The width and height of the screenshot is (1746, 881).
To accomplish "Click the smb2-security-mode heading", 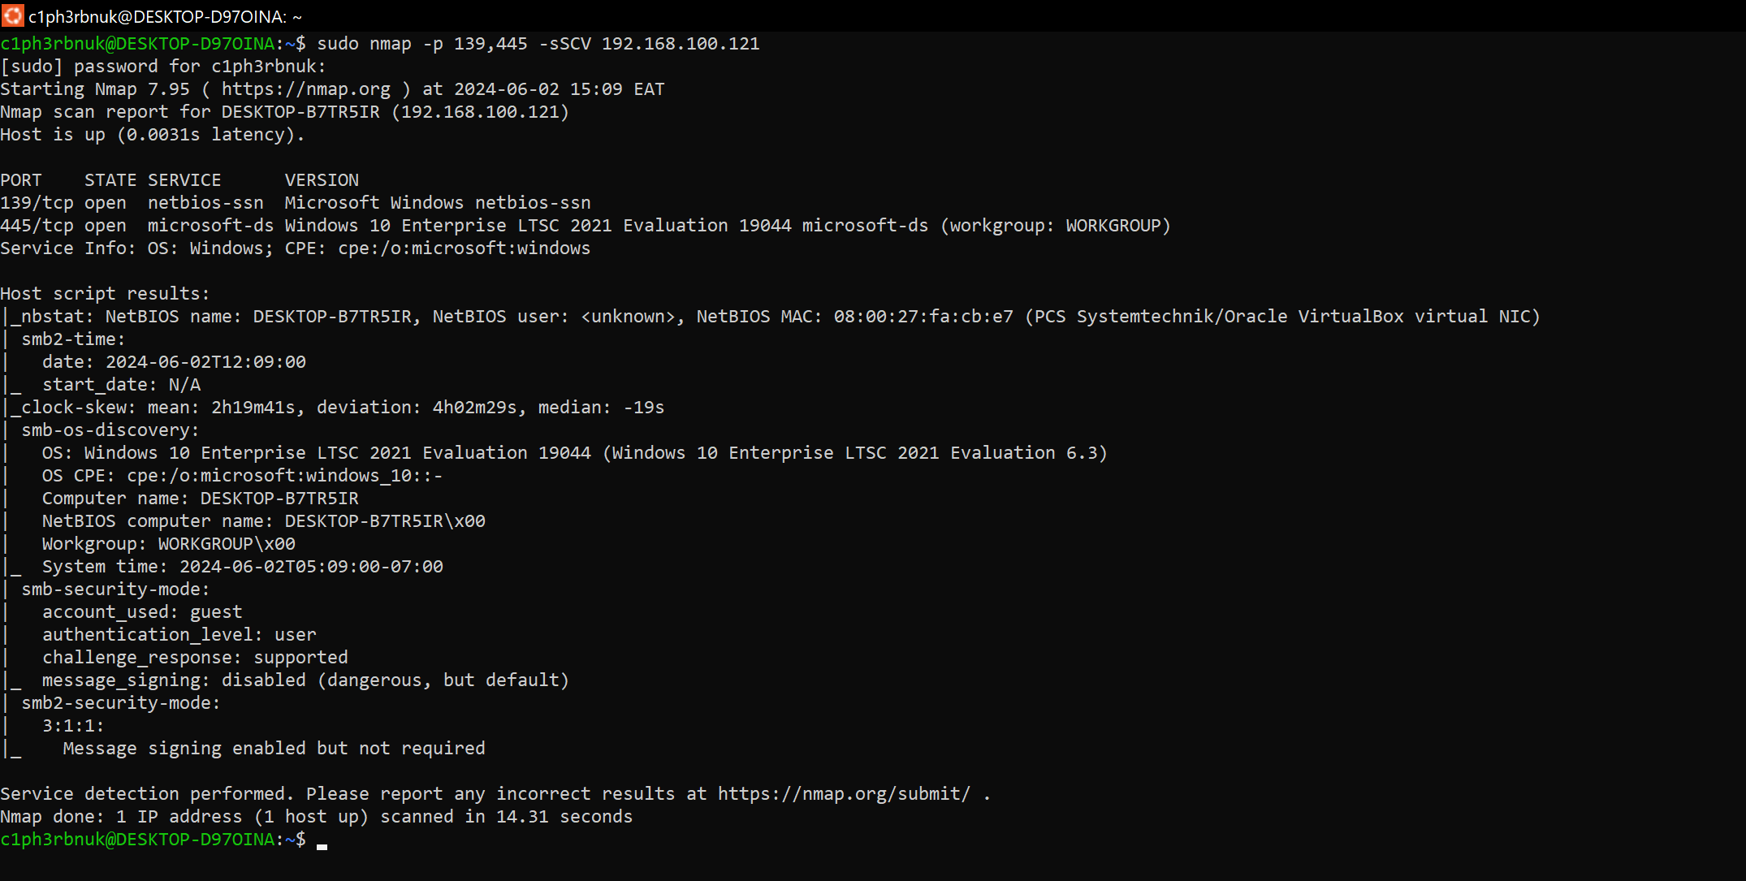I will (x=120, y=703).
